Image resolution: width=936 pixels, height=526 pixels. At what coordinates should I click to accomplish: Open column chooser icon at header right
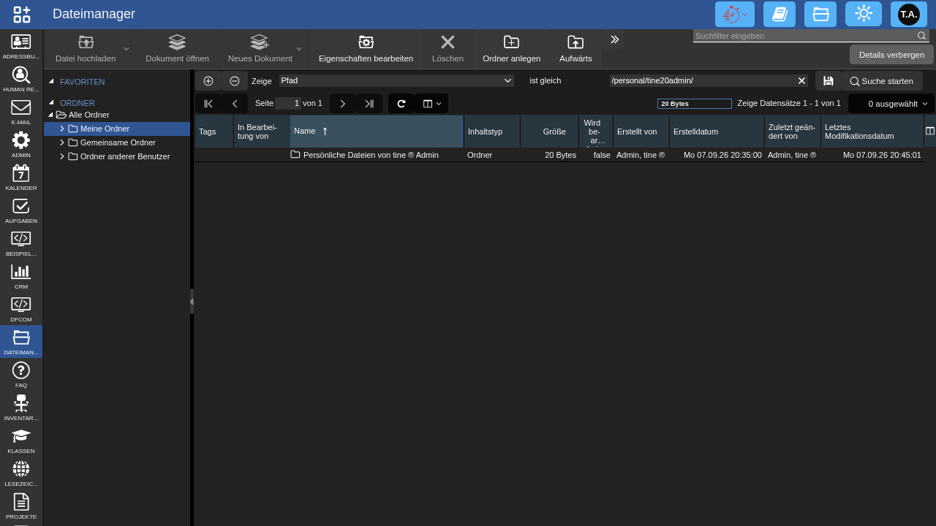click(x=930, y=131)
